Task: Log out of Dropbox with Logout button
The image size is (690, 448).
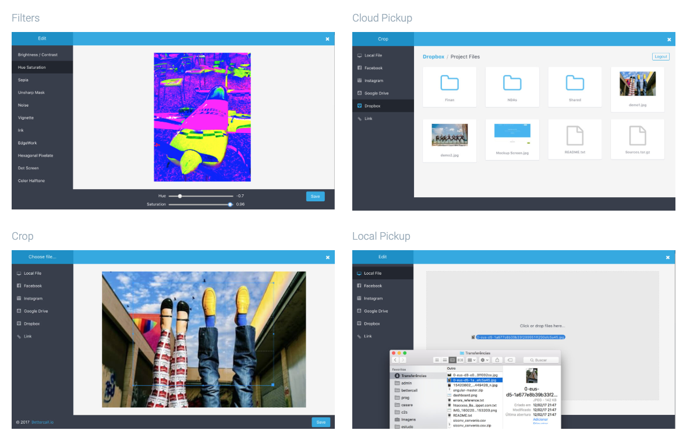Action: (660, 56)
